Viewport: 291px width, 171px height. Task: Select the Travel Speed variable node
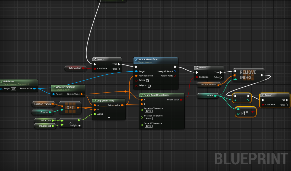[45, 126]
